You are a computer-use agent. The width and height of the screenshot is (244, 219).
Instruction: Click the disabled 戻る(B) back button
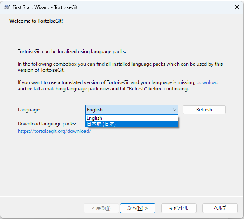coord(101,208)
